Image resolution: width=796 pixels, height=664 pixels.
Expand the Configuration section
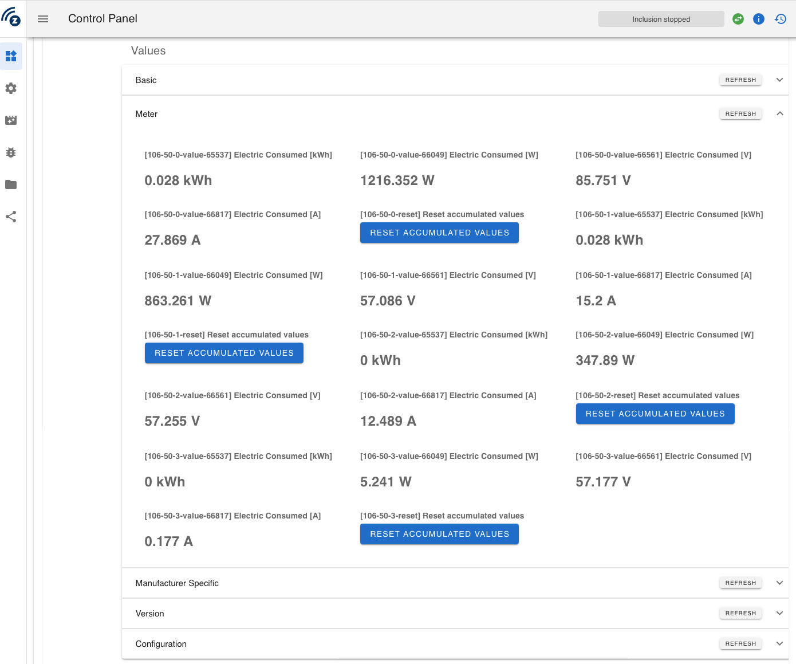(779, 643)
